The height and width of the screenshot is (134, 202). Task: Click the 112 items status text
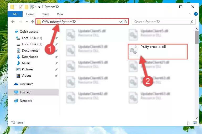pyautogui.click(x=17, y=122)
